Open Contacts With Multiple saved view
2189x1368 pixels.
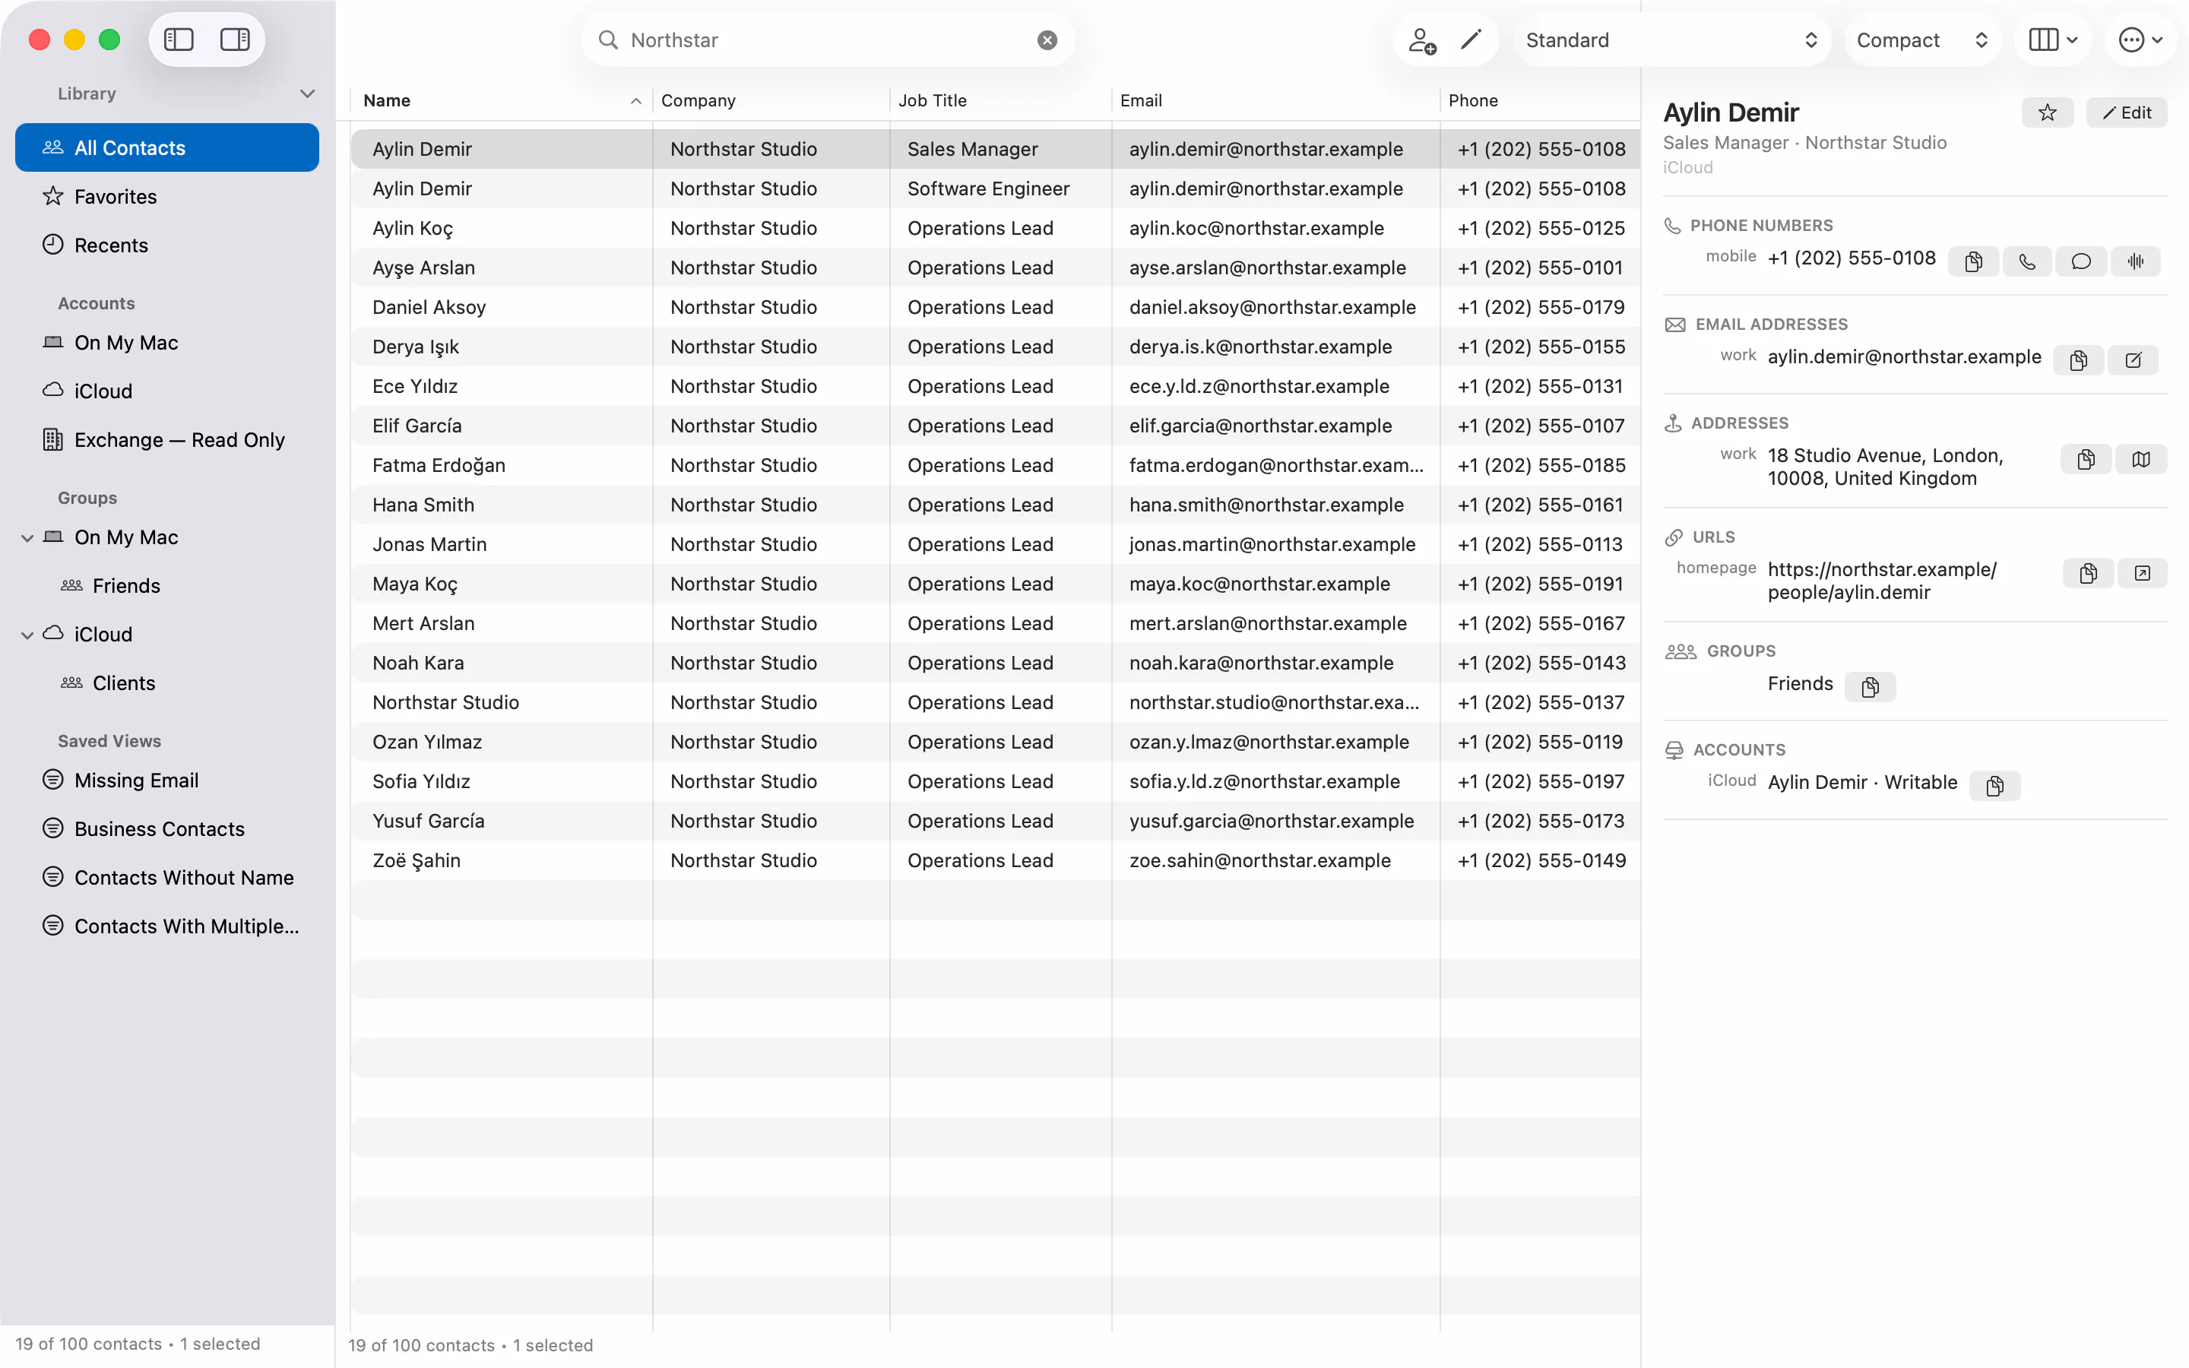[167, 926]
